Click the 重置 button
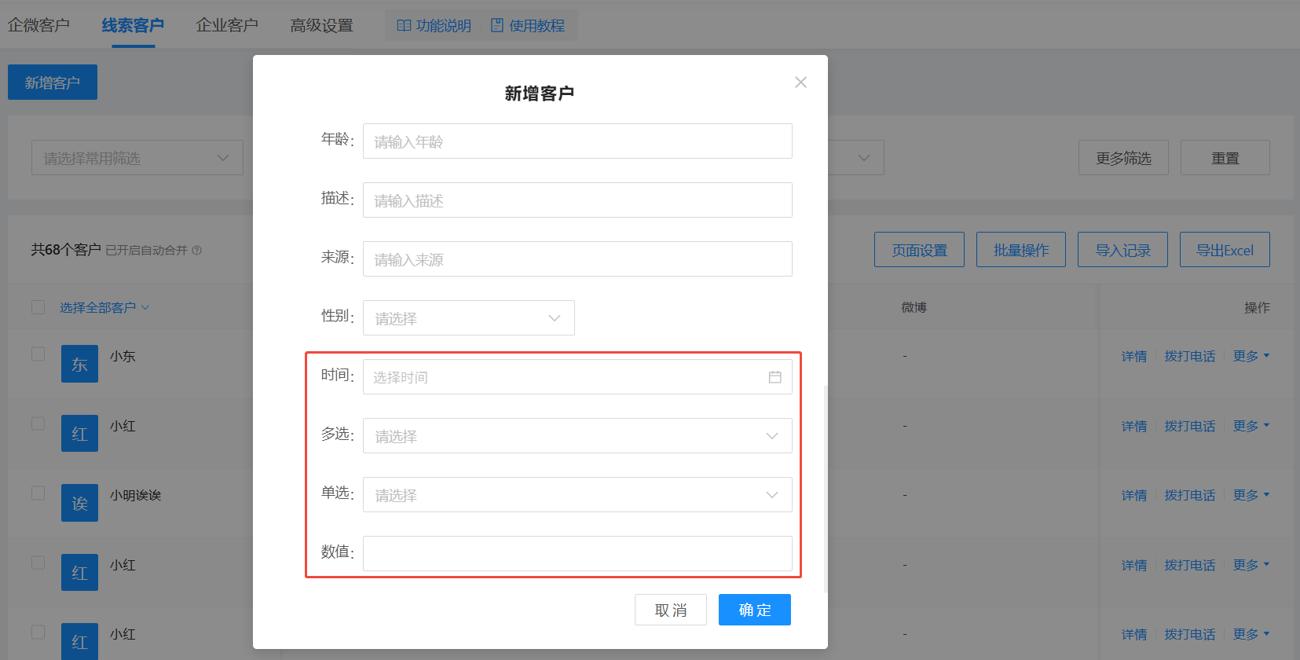1300x660 pixels. (x=1225, y=157)
